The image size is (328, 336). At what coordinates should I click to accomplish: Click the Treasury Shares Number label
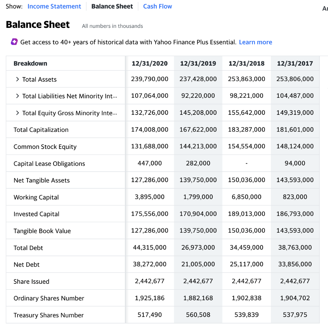click(x=49, y=315)
